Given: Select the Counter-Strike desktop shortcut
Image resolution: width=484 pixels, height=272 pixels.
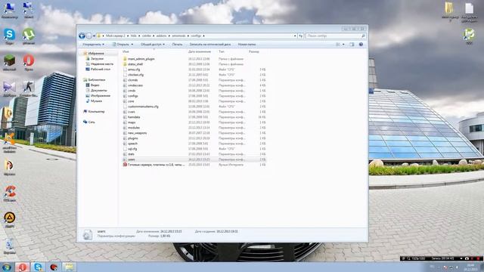Looking at the screenshot, I should 29,89.
